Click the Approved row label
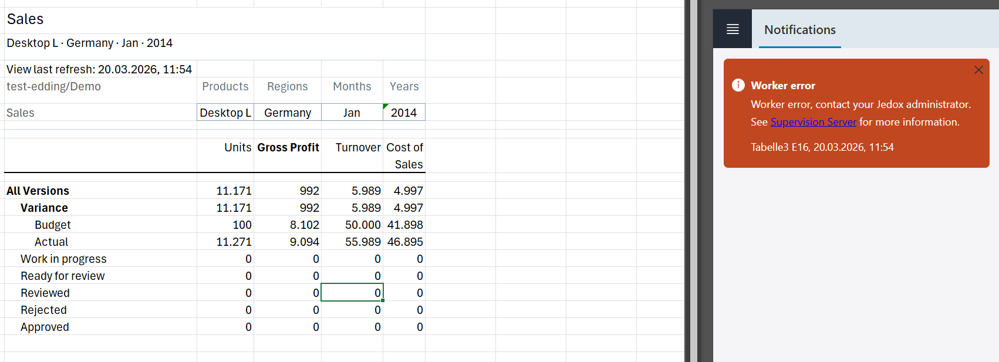The width and height of the screenshot is (999, 362). [x=45, y=327]
